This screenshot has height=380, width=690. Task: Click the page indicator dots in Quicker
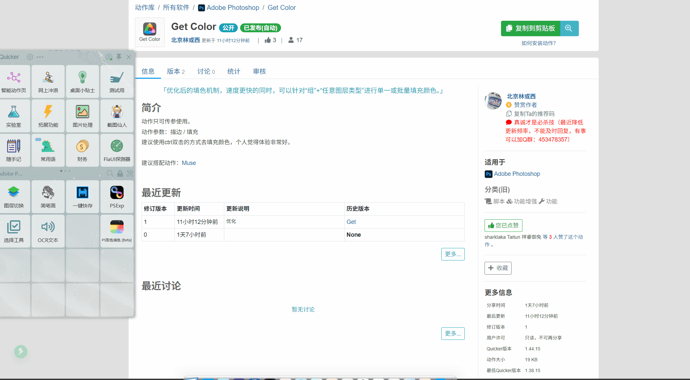(x=65, y=171)
